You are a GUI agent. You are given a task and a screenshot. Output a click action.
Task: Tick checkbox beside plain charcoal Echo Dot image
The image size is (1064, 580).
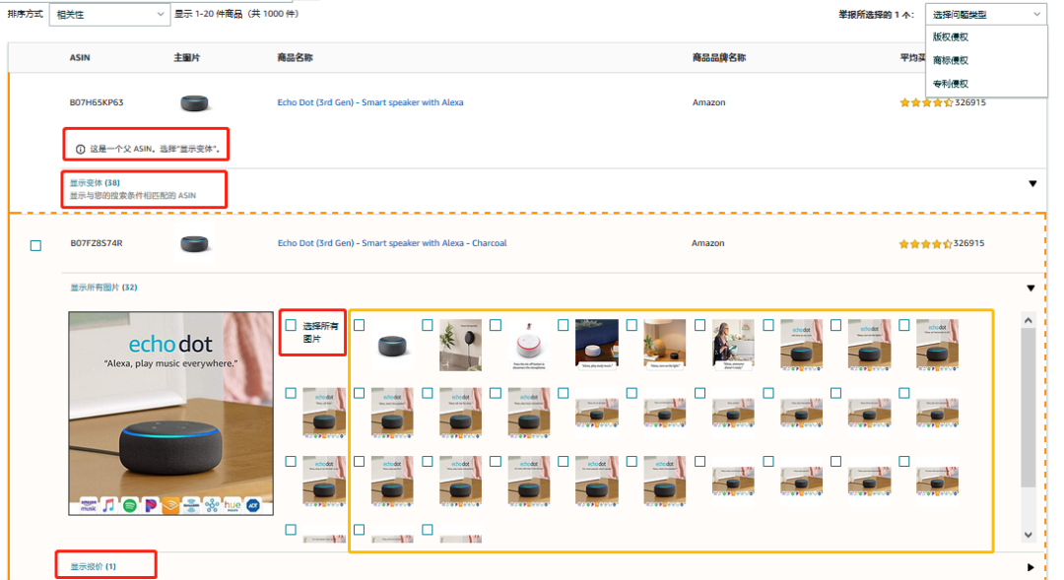(359, 325)
